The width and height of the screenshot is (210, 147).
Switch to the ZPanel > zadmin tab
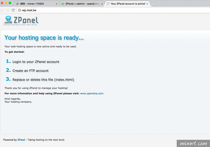point(82,4)
